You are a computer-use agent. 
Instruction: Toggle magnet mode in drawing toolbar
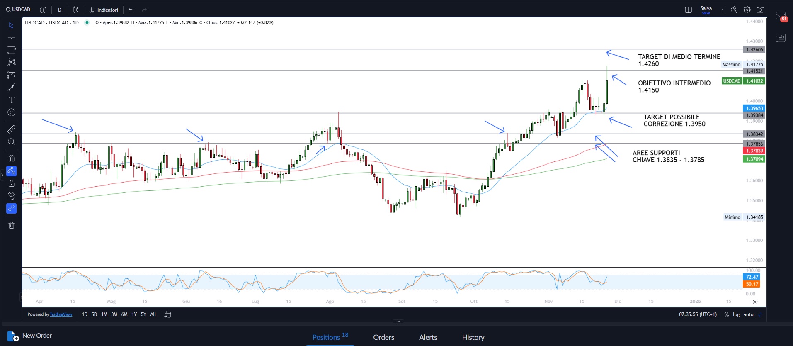11,158
